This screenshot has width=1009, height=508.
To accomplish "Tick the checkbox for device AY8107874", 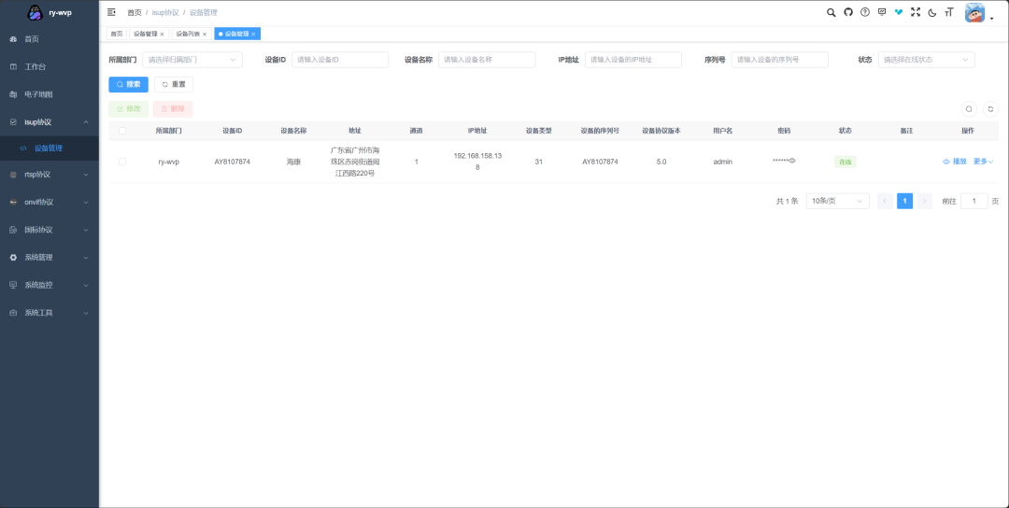I will coord(122,162).
